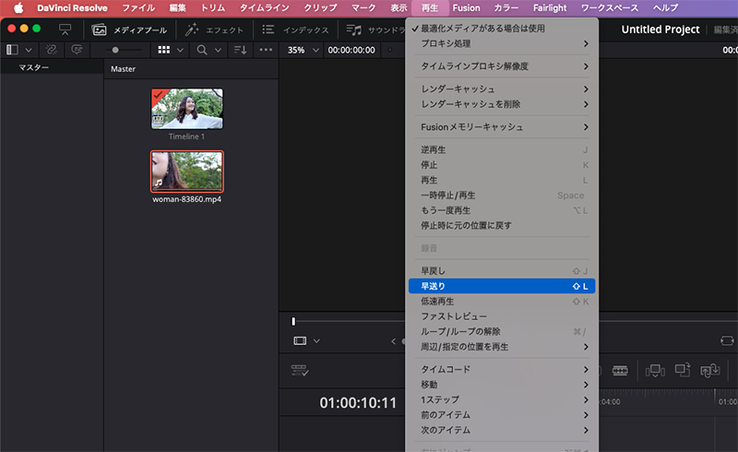Viewport: 738px width, 452px height.
Task: Select the Timeline 1 thumbnail
Action: coord(187,109)
